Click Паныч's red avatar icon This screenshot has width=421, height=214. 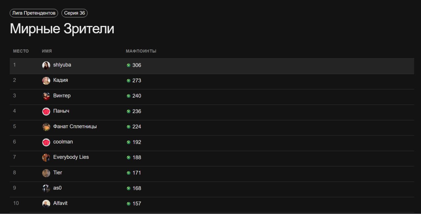[46, 111]
